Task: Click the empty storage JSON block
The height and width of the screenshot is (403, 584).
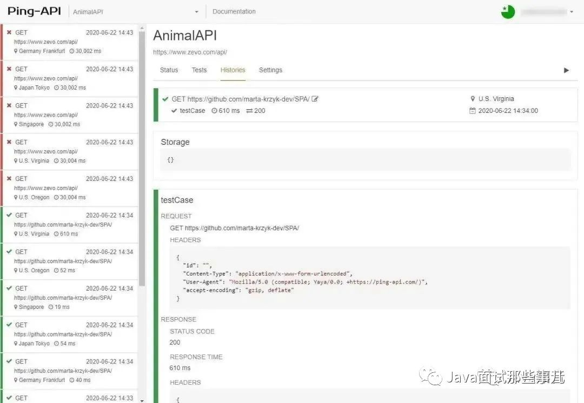Action: (x=366, y=160)
